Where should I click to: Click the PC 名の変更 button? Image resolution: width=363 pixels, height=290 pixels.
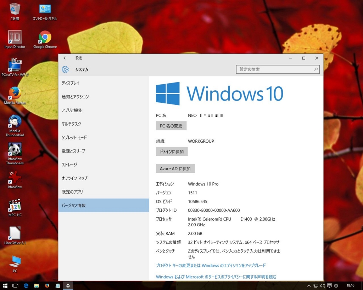pos(171,126)
